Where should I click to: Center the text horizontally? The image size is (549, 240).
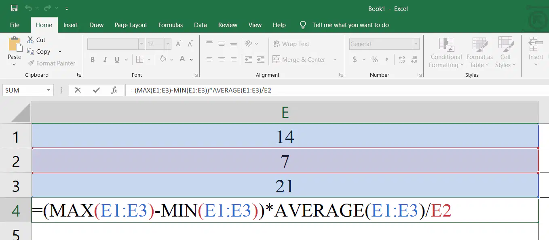point(222,59)
